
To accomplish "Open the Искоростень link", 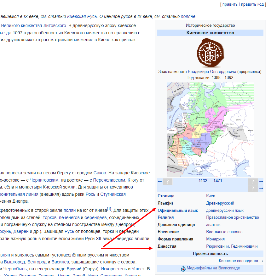I will point(114,269).
